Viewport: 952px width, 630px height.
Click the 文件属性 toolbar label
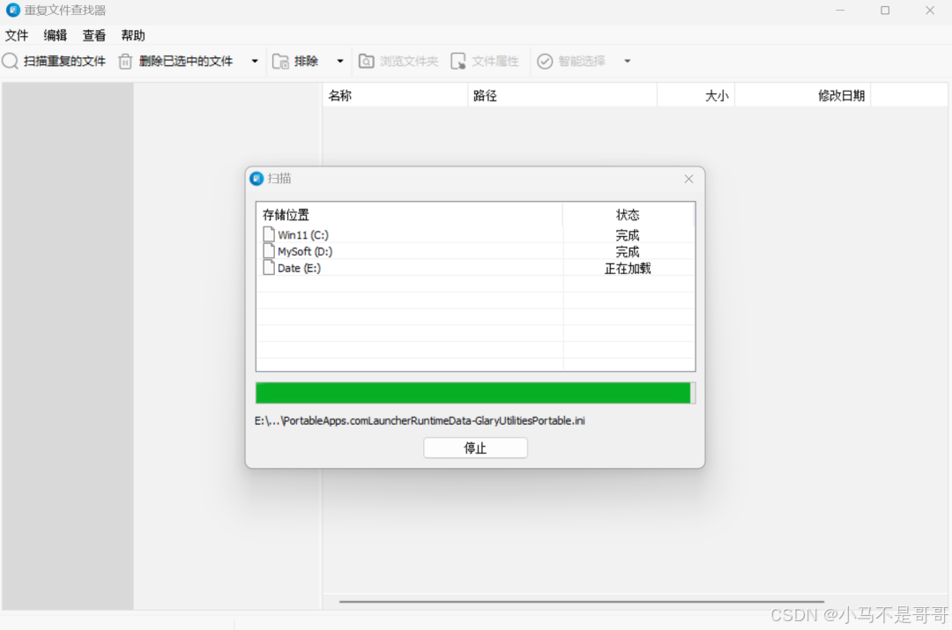pos(495,62)
